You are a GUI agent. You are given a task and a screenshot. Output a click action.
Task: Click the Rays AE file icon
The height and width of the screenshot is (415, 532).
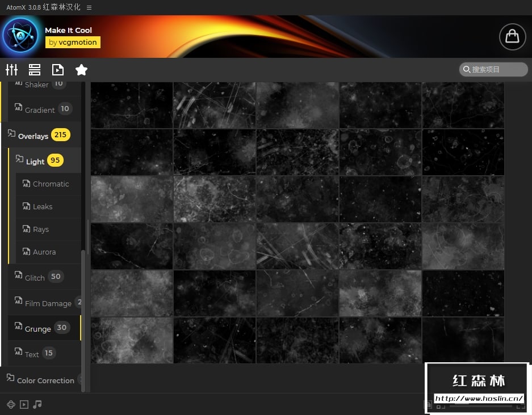coord(26,229)
